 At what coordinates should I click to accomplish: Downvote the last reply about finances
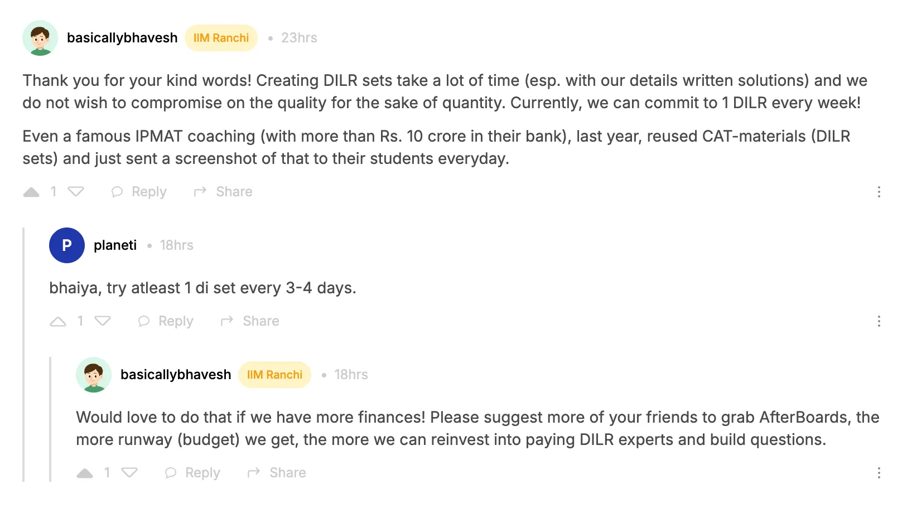pyautogui.click(x=129, y=473)
